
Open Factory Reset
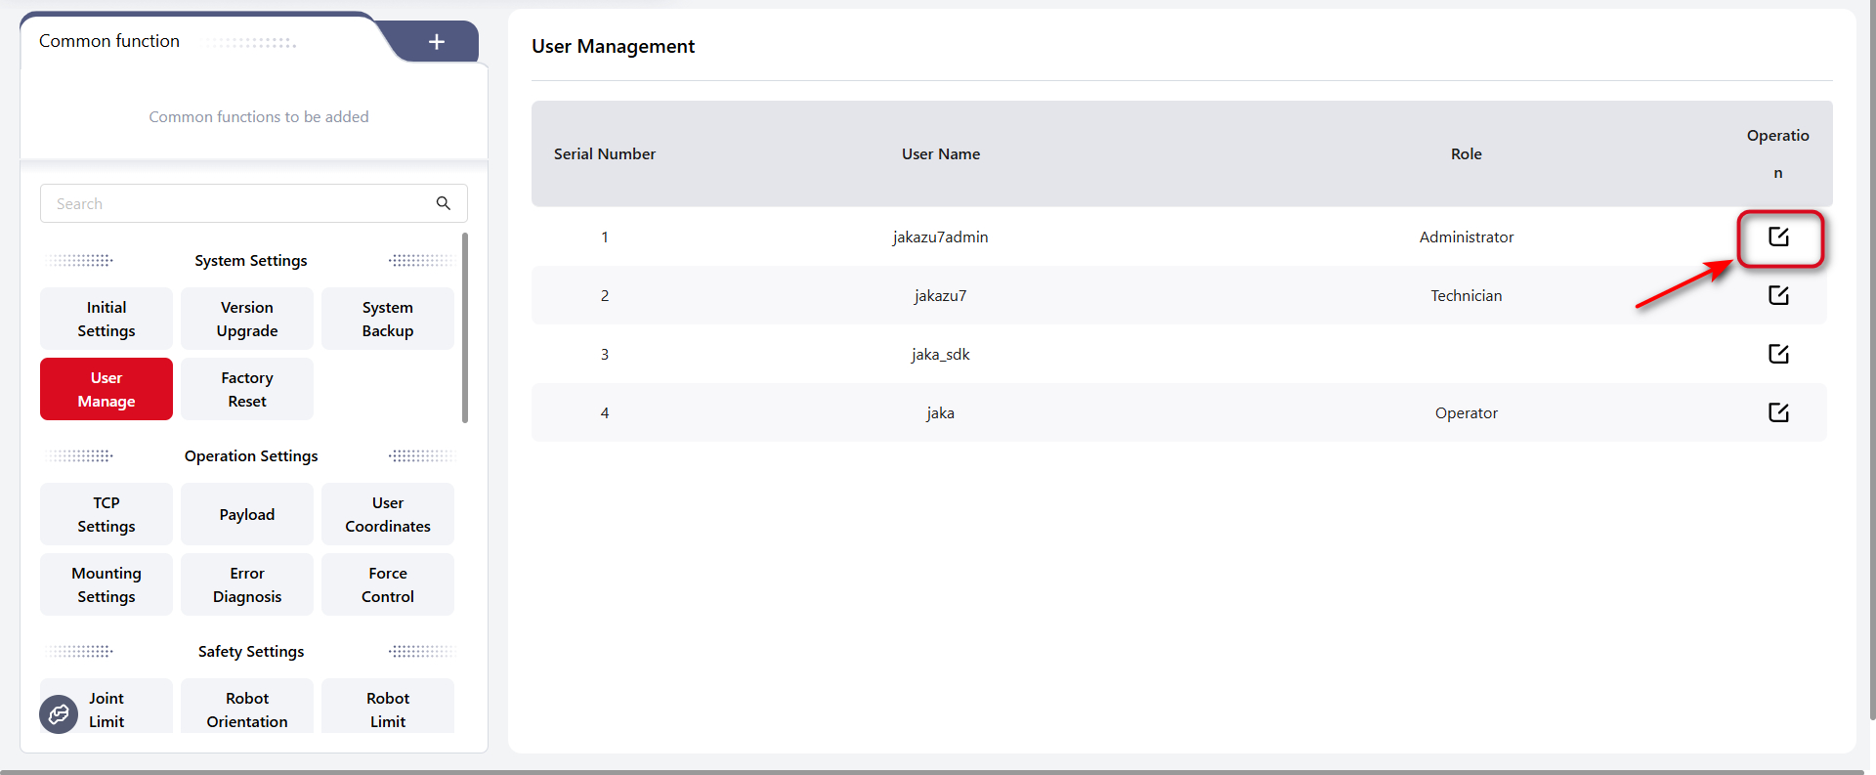pos(247,389)
